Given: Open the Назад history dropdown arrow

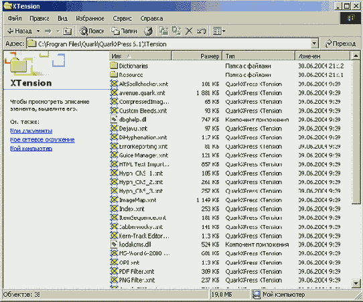Looking at the screenshot, I should pyautogui.click(x=38, y=31).
